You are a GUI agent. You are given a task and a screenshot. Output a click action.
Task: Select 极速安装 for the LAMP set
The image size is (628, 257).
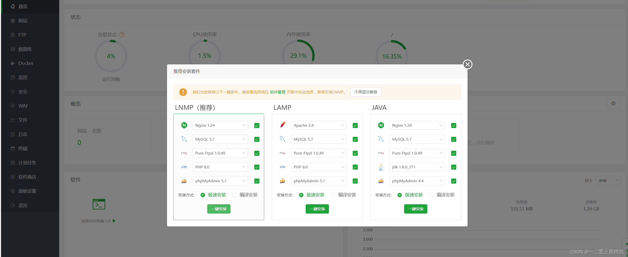(x=301, y=195)
